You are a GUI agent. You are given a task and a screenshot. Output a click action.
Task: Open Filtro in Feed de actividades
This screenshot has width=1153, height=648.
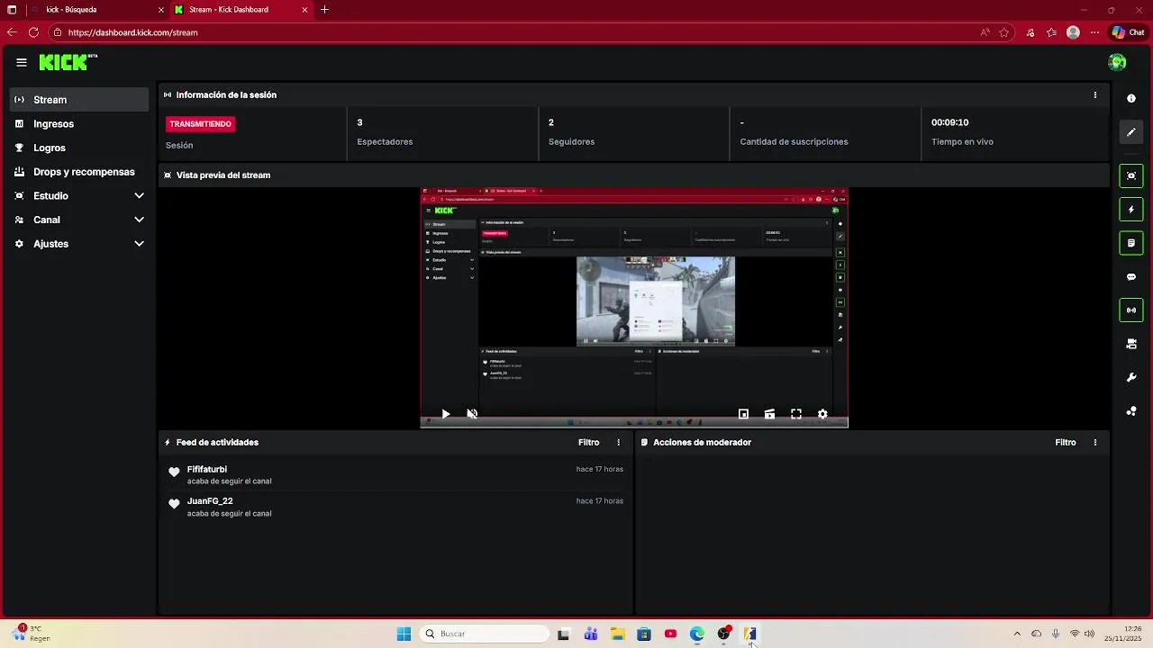pyautogui.click(x=588, y=443)
